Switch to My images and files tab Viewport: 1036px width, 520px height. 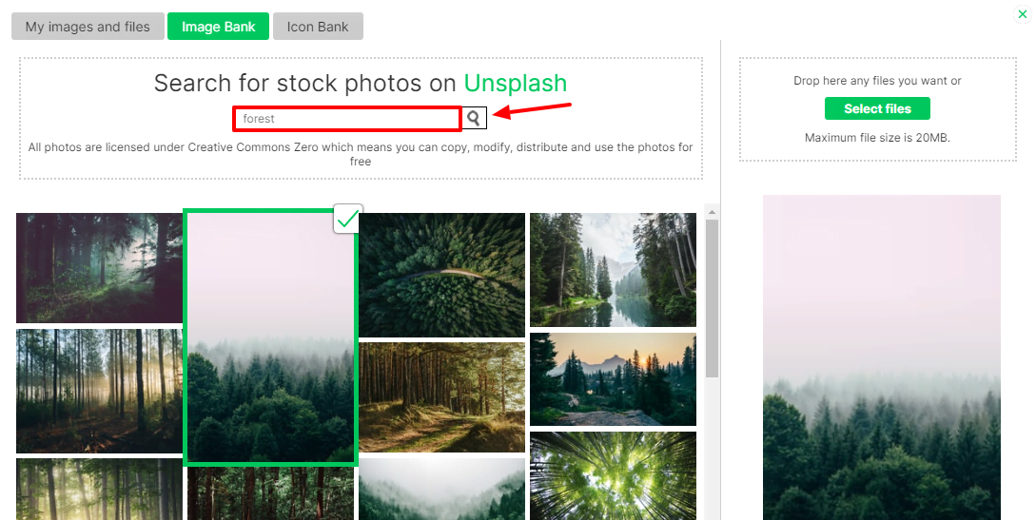coord(88,27)
